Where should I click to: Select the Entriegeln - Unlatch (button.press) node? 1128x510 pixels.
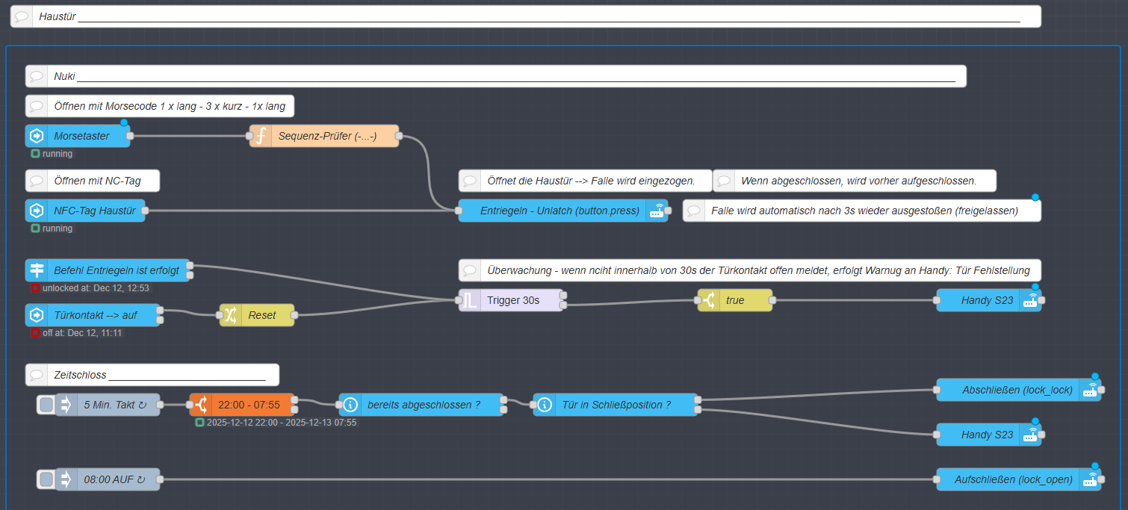pyautogui.click(x=559, y=211)
